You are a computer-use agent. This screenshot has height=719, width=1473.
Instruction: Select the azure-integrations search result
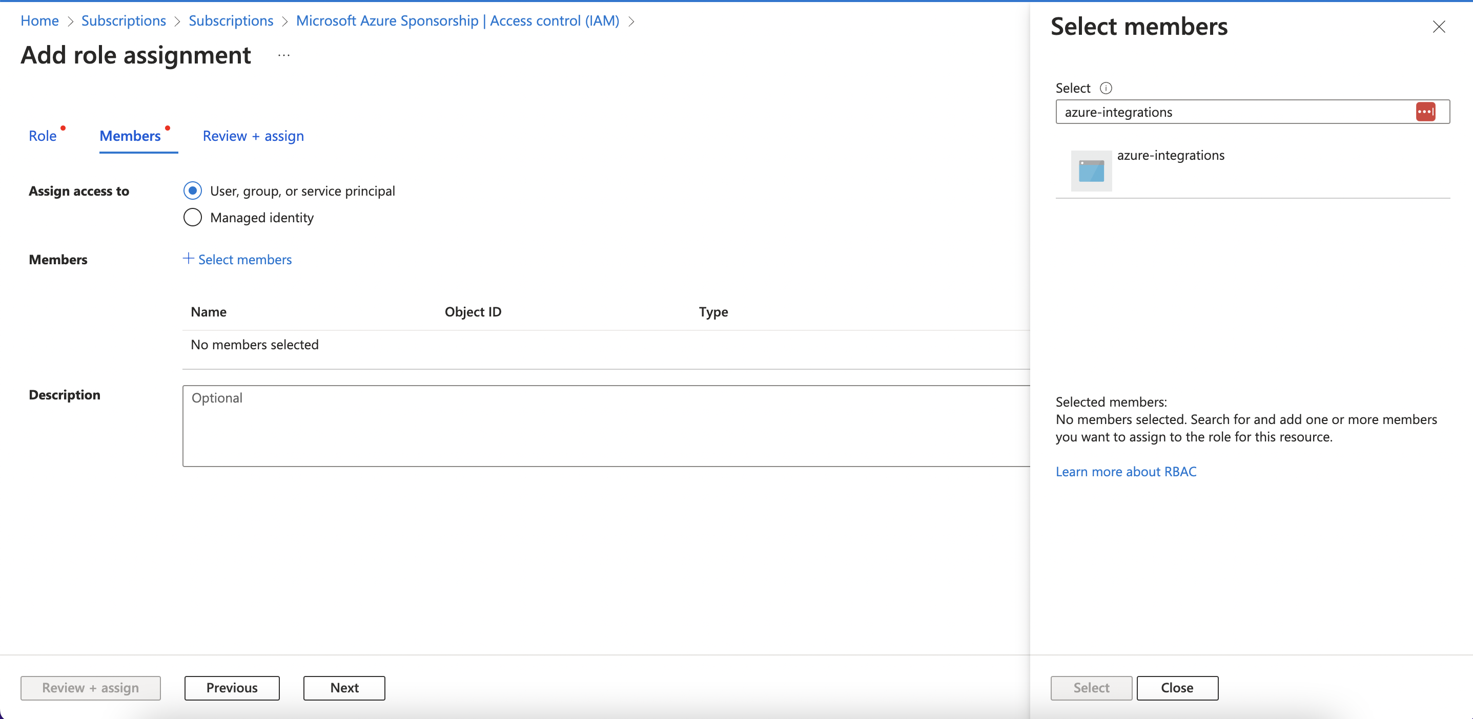[1171, 155]
